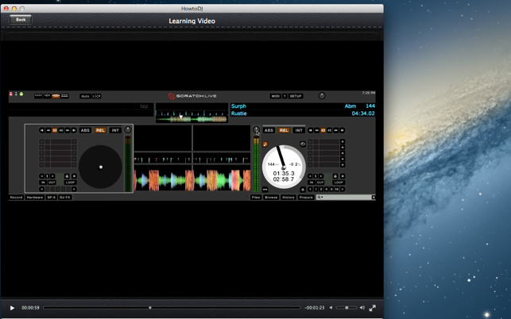Select auto-loop 4 on the right deck

click(326, 189)
